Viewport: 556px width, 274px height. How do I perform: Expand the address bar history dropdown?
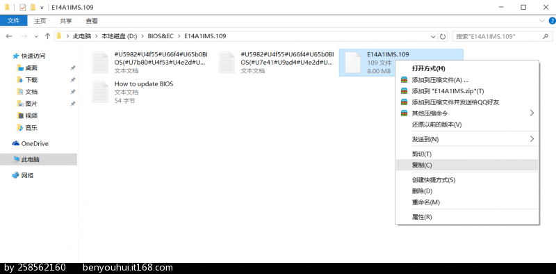(433, 36)
